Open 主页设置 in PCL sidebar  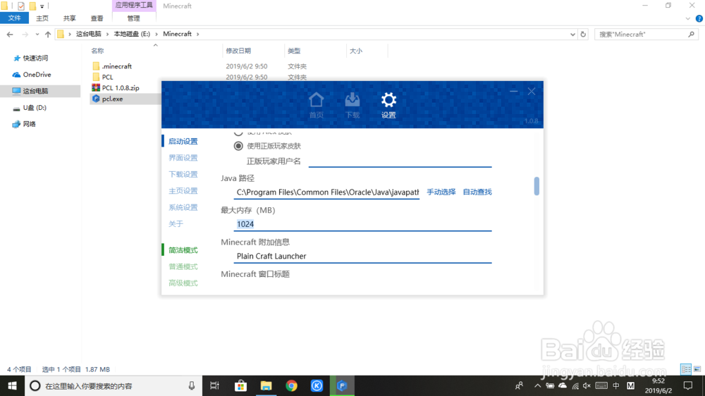183,190
